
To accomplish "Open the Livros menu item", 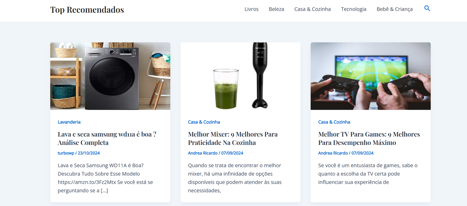I will (251, 9).
